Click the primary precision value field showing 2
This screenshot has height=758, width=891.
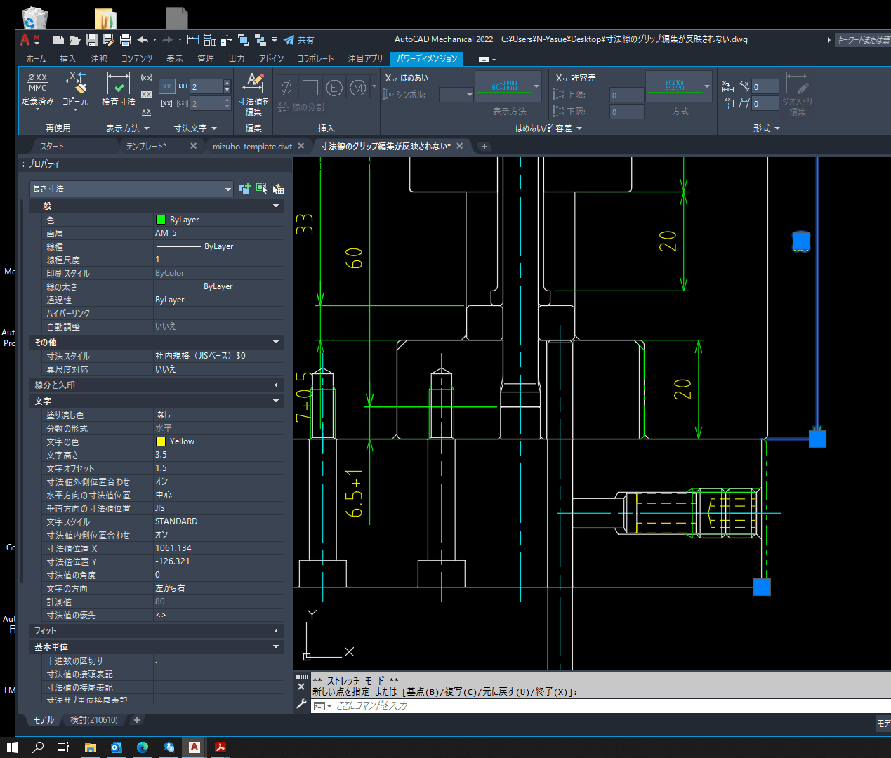[x=206, y=86]
